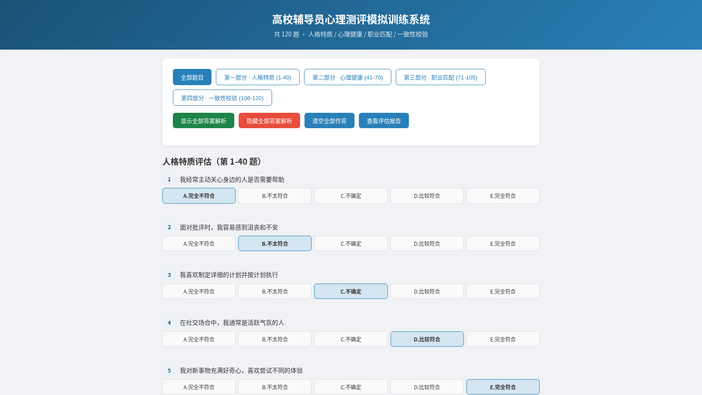Choose A.完全不符合 for question 5
The height and width of the screenshot is (395, 702).
(199, 387)
